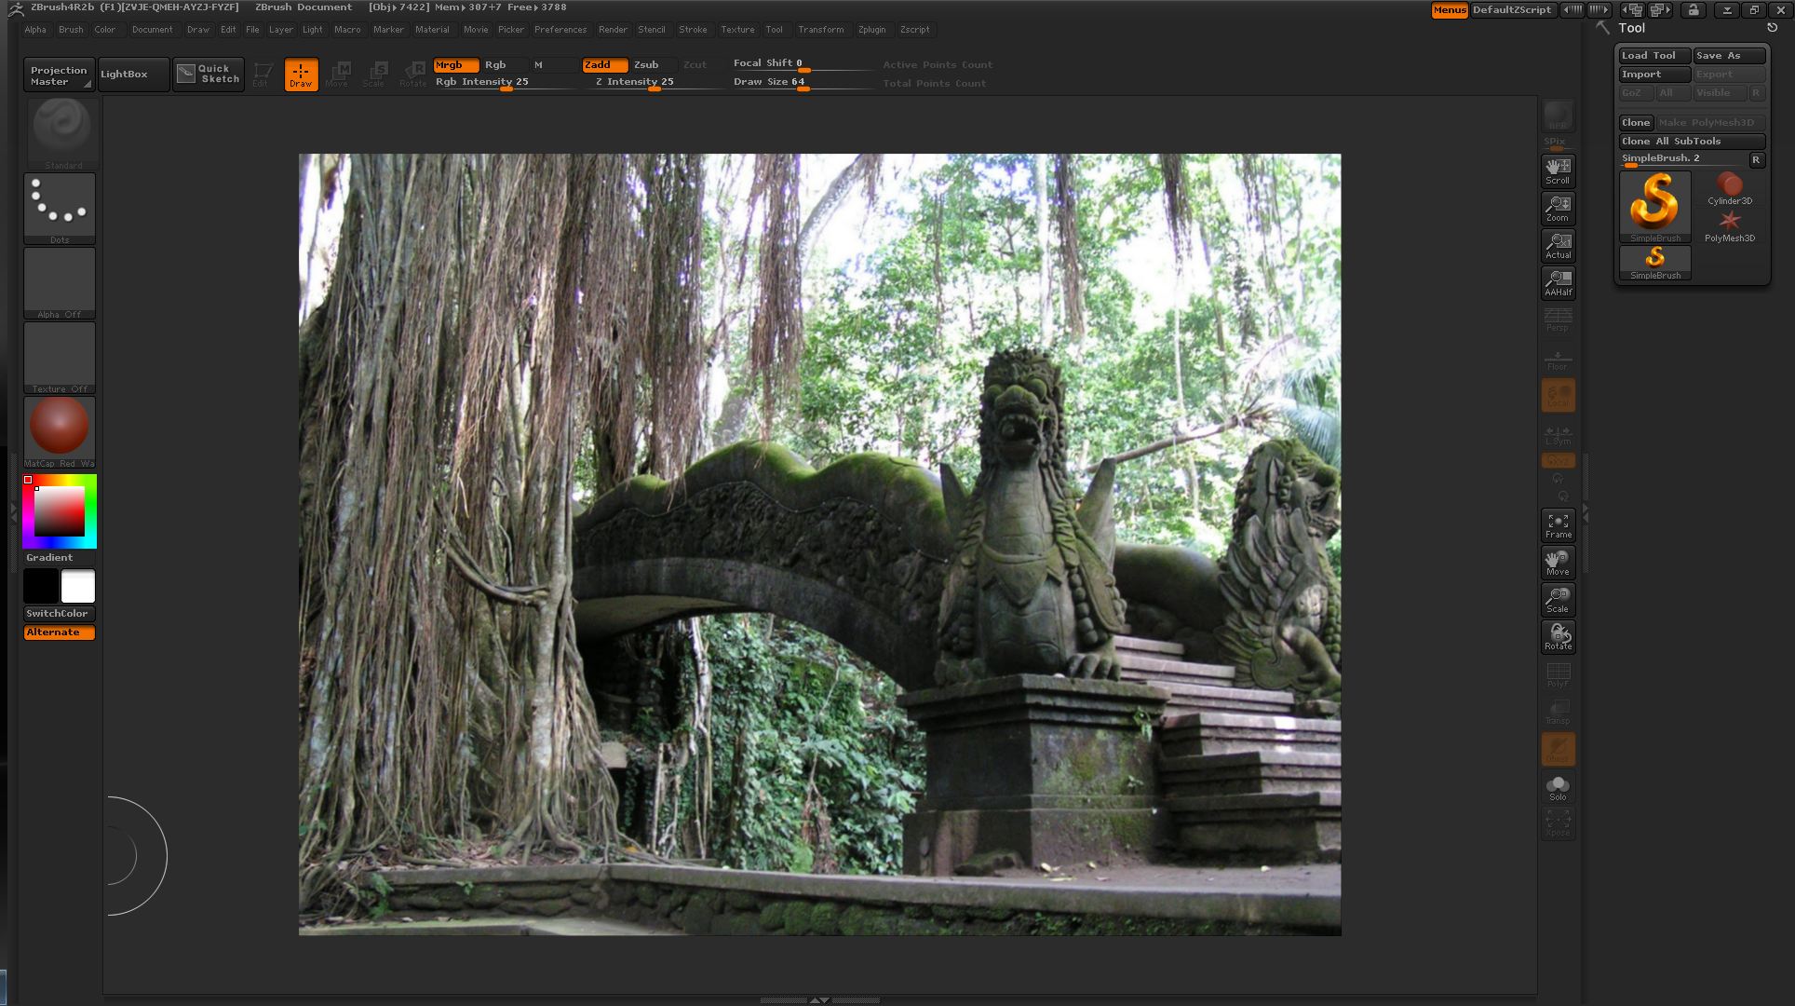
Task: Pick a color in the Gradient color picker
Action: [59, 510]
